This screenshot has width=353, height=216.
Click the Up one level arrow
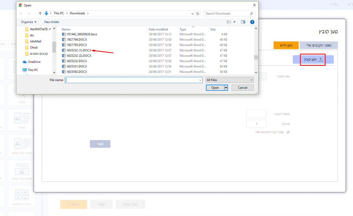40,13
